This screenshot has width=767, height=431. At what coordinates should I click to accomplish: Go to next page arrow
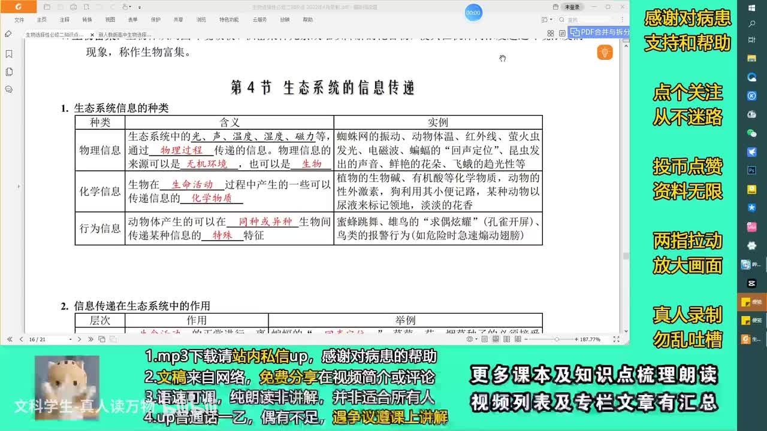(80, 339)
